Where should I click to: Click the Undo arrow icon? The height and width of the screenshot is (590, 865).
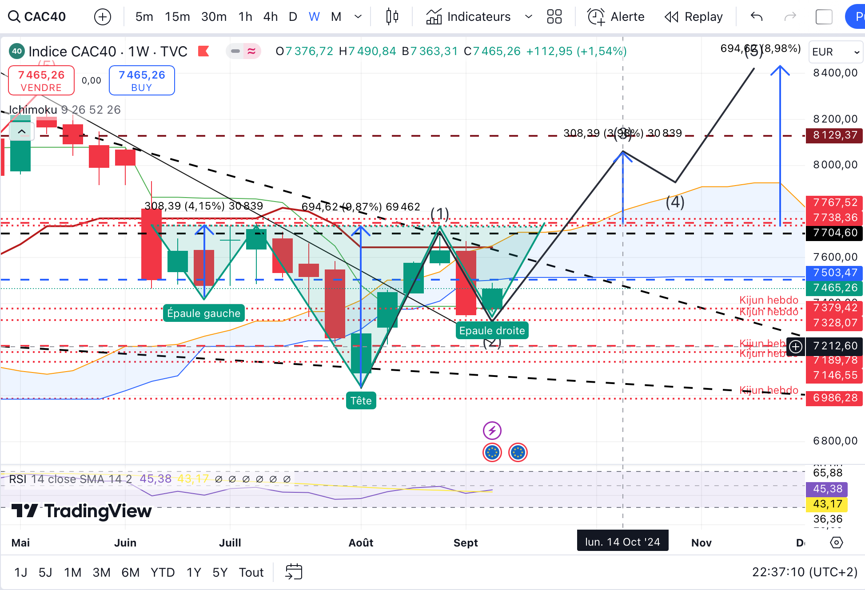[x=757, y=17]
